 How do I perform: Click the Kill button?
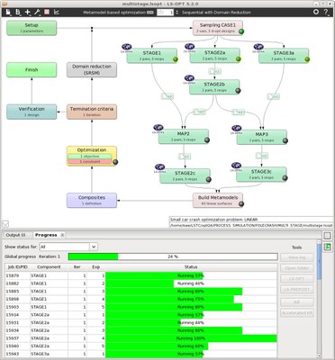(297, 302)
